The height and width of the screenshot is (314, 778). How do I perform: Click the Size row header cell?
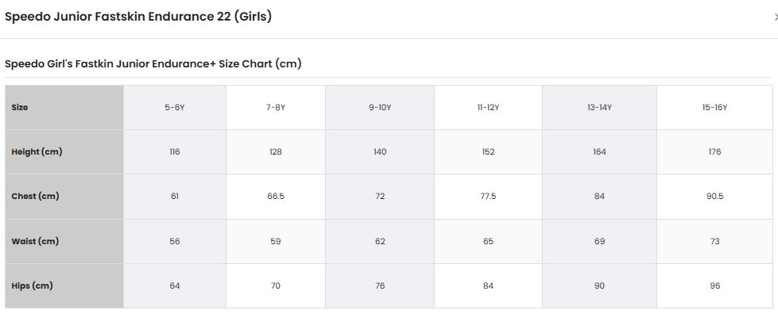pyautogui.click(x=64, y=108)
